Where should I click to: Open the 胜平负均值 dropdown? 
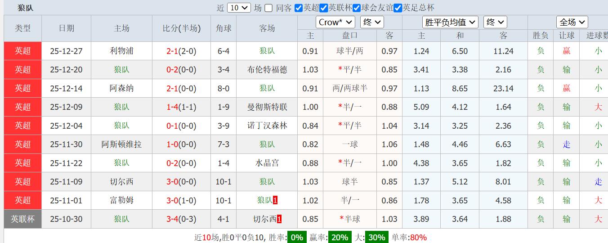click(x=450, y=22)
